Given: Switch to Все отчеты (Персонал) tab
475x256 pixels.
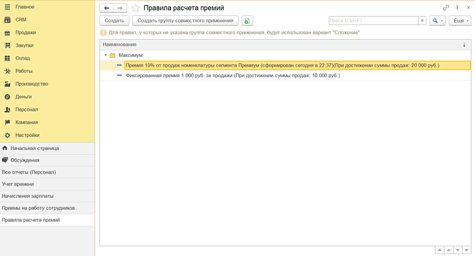Looking at the screenshot, I should pyautogui.click(x=47, y=172).
